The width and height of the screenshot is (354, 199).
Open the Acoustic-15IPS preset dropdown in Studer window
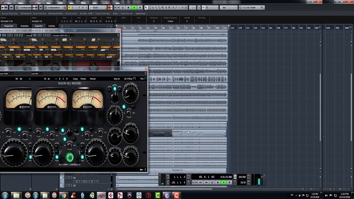point(62,35)
